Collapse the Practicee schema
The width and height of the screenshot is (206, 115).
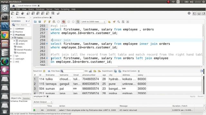[x=11, y=35]
